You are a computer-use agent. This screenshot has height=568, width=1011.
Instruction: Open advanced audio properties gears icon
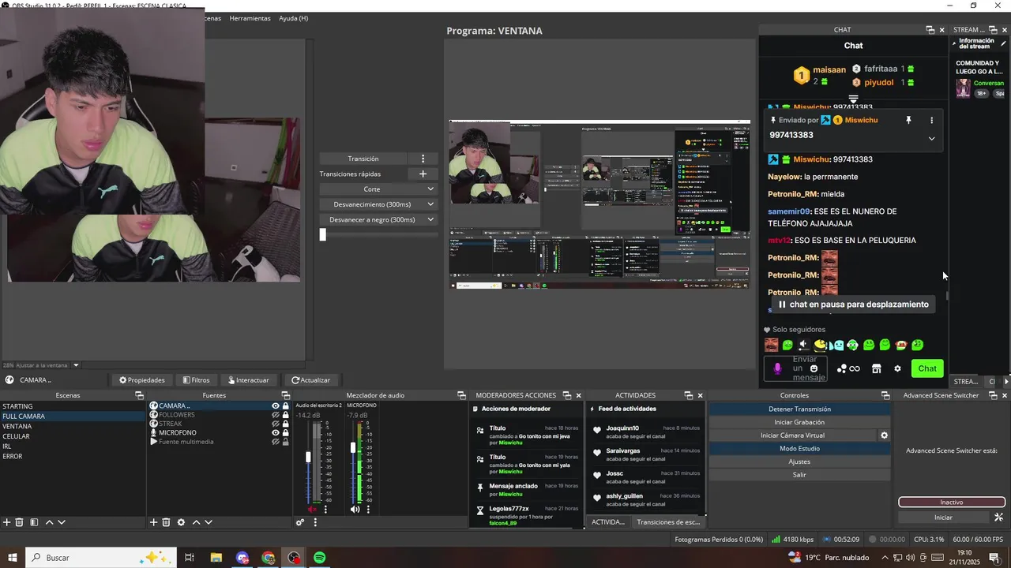(300, 522)
